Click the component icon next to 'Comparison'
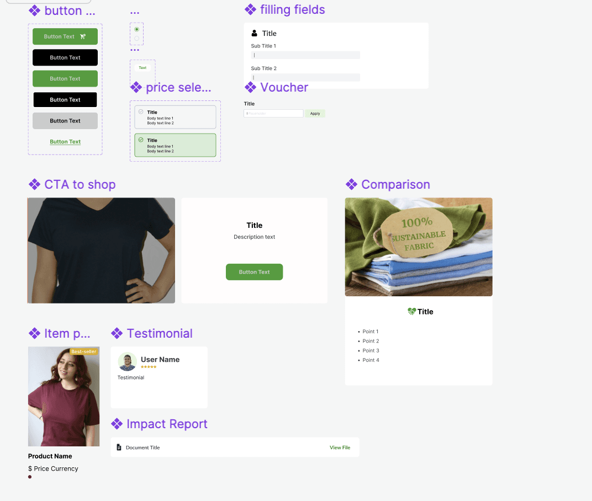592x501 pixels. 351,184
